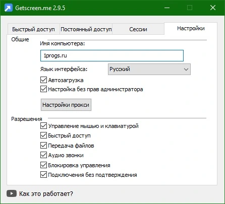
Task: Uncheck Подключения без подтверждения checkbox
Action: point(43,175)
